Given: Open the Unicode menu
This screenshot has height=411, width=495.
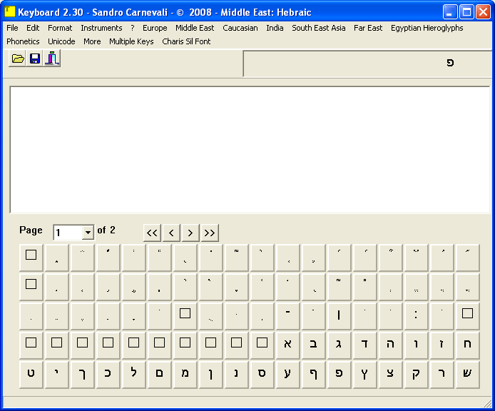Looking at the screenshot, I should coord(61,41).
